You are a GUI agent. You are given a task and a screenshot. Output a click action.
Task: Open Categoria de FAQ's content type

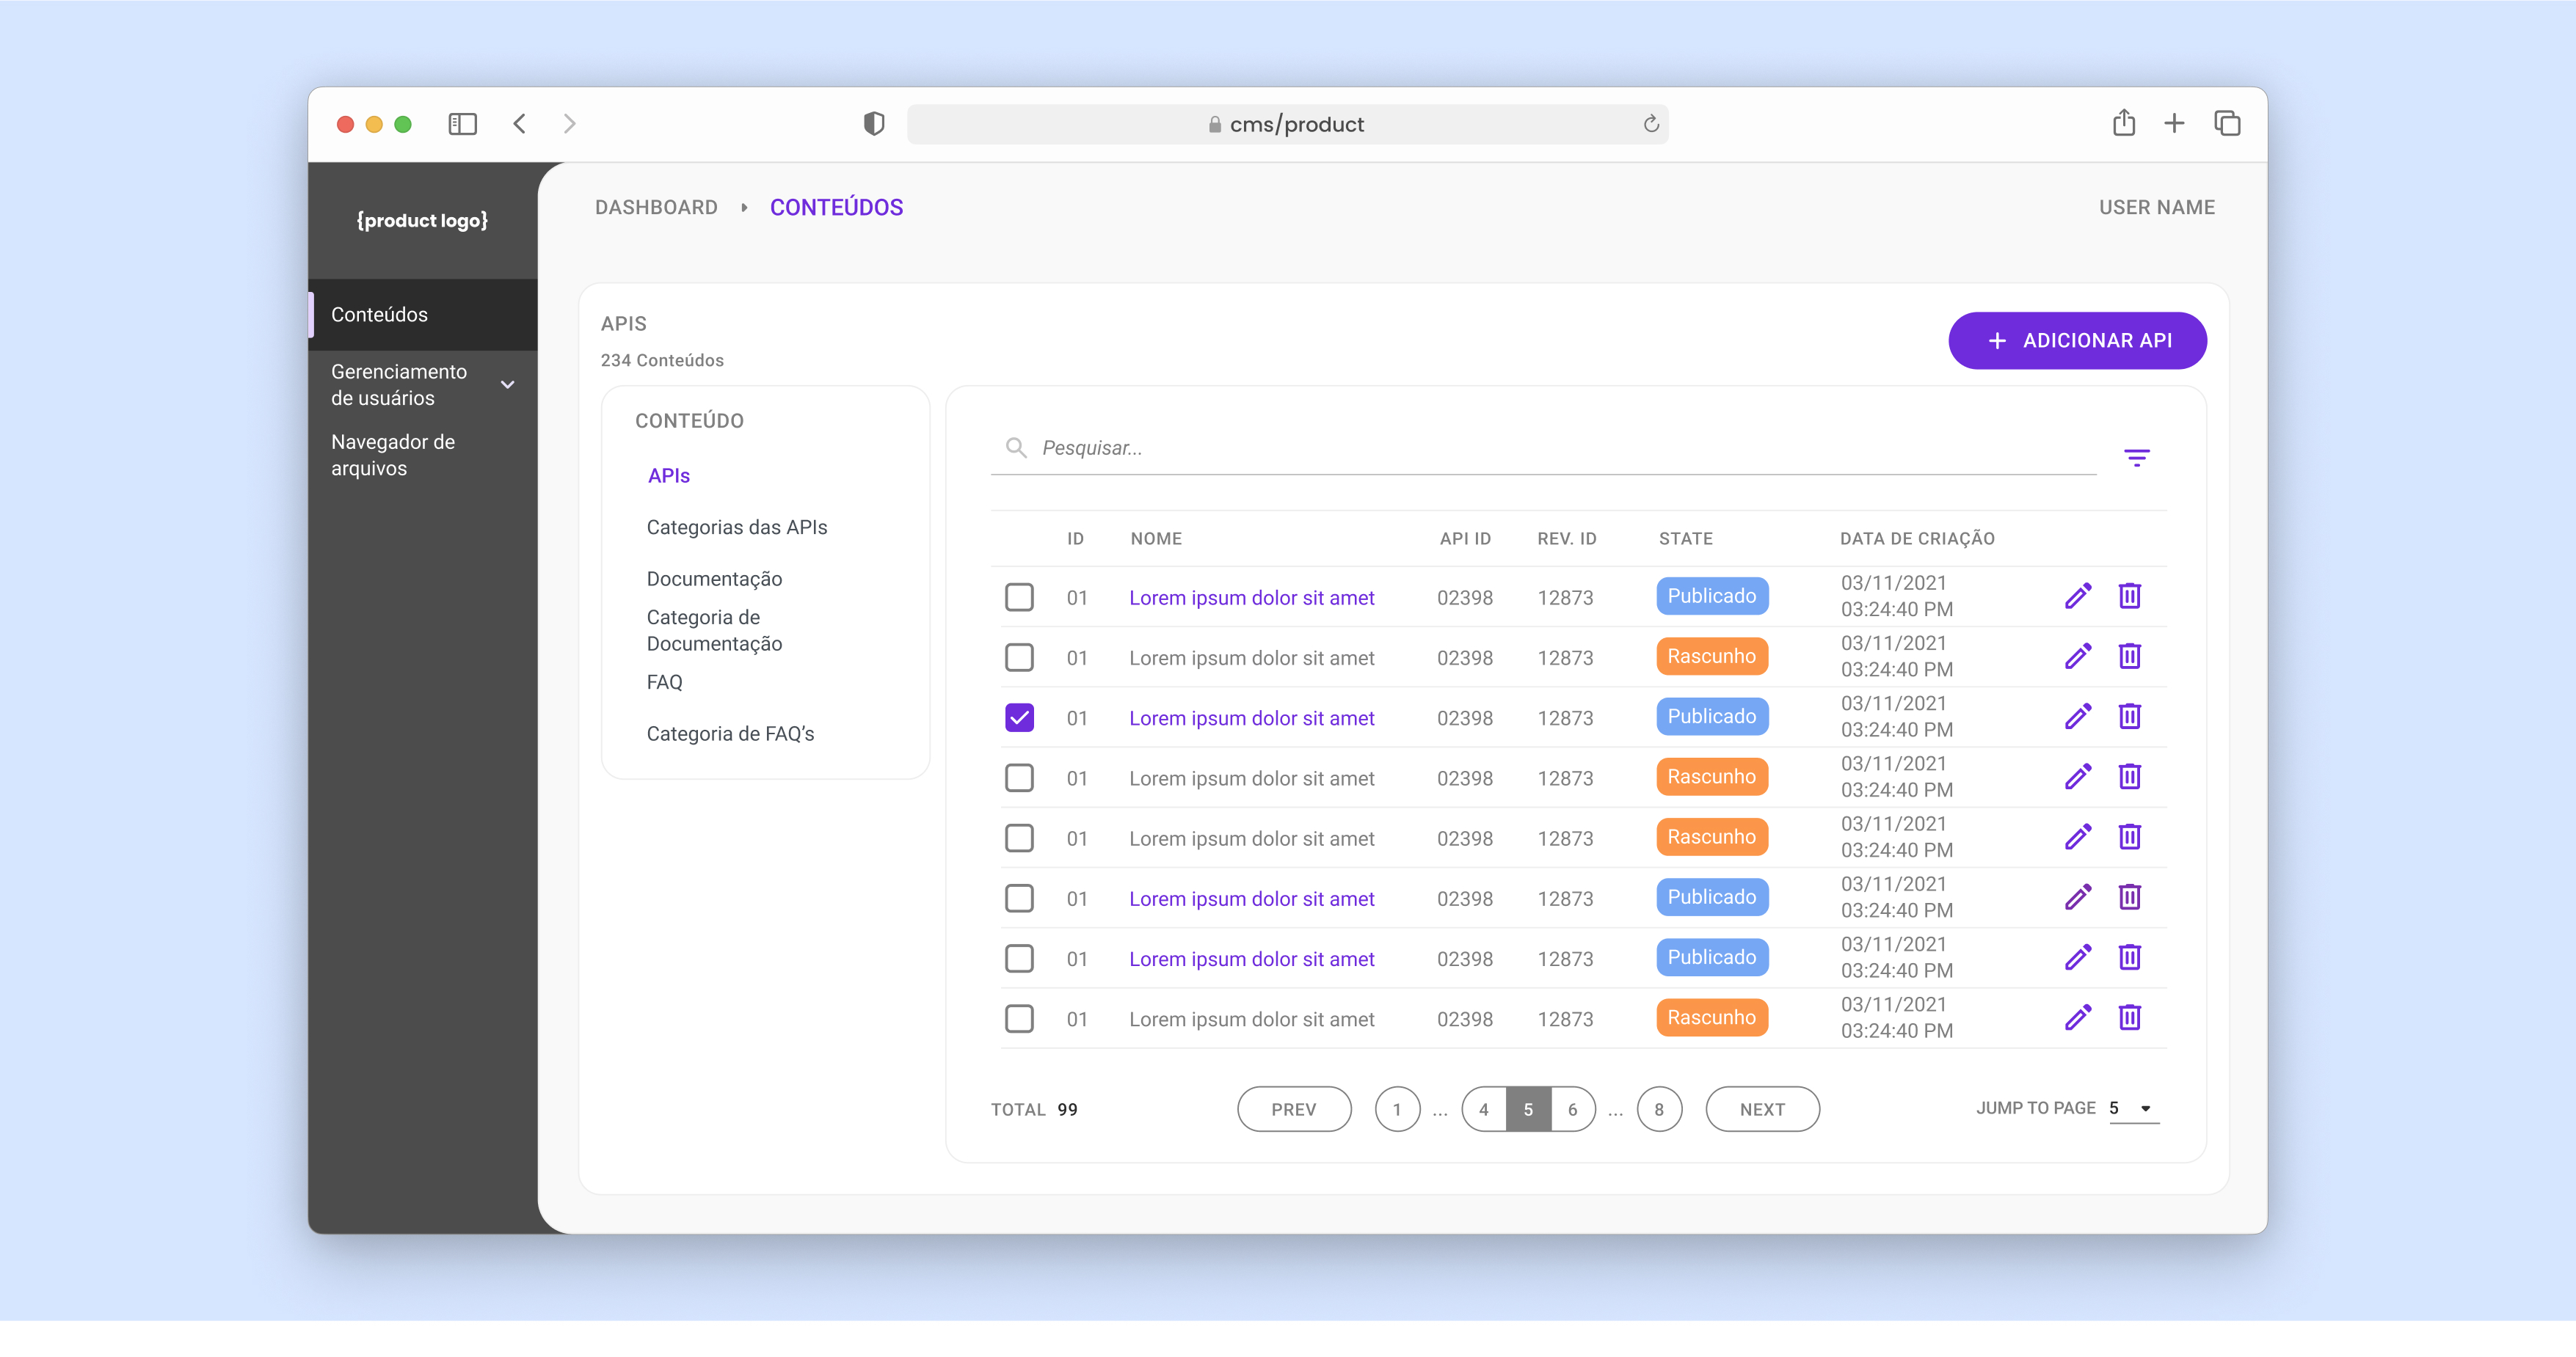coord(730,734)
